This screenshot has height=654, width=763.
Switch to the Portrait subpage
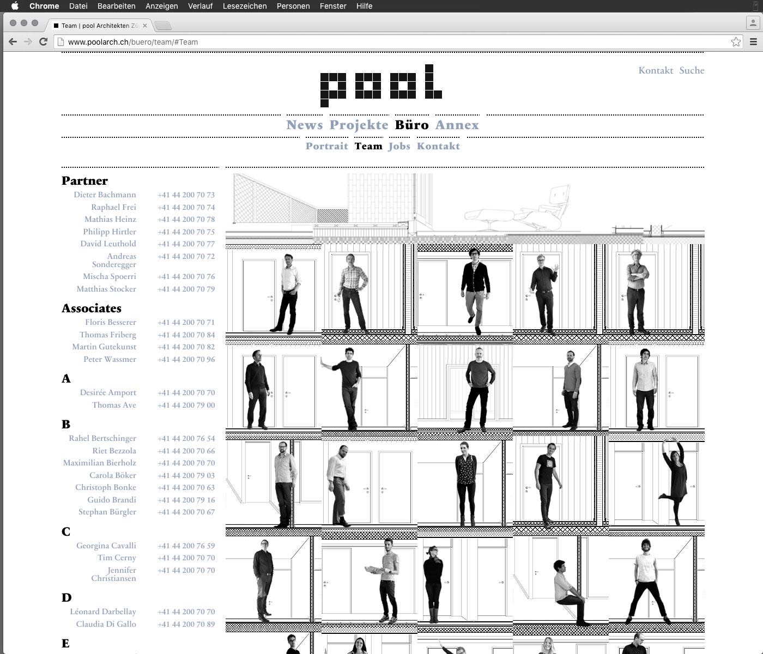click(326, 146)
